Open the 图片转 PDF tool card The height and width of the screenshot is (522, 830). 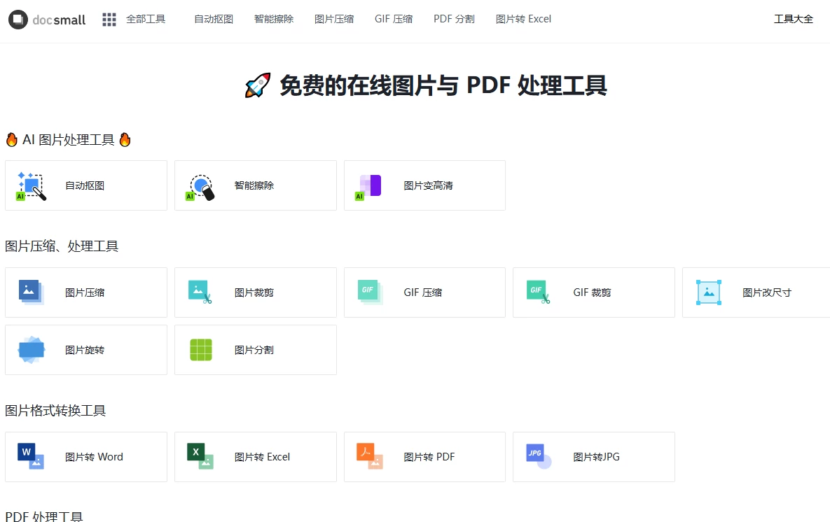pos(424,457)
